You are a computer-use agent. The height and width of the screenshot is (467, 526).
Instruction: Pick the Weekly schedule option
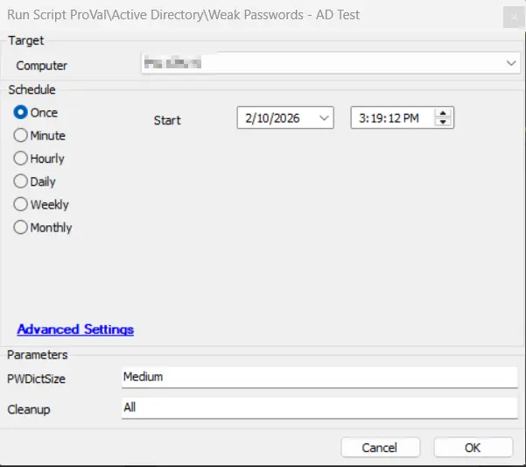pyautogui.click(x=20, y=204)
